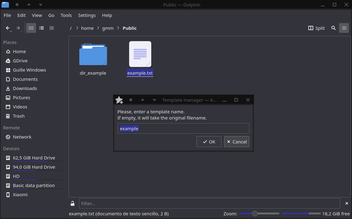Click Public in breadcrumb path
352x219 pixels.
click(x=129, y=28)
